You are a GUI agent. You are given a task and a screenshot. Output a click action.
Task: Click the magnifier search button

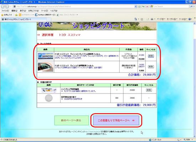coord(191,6)
